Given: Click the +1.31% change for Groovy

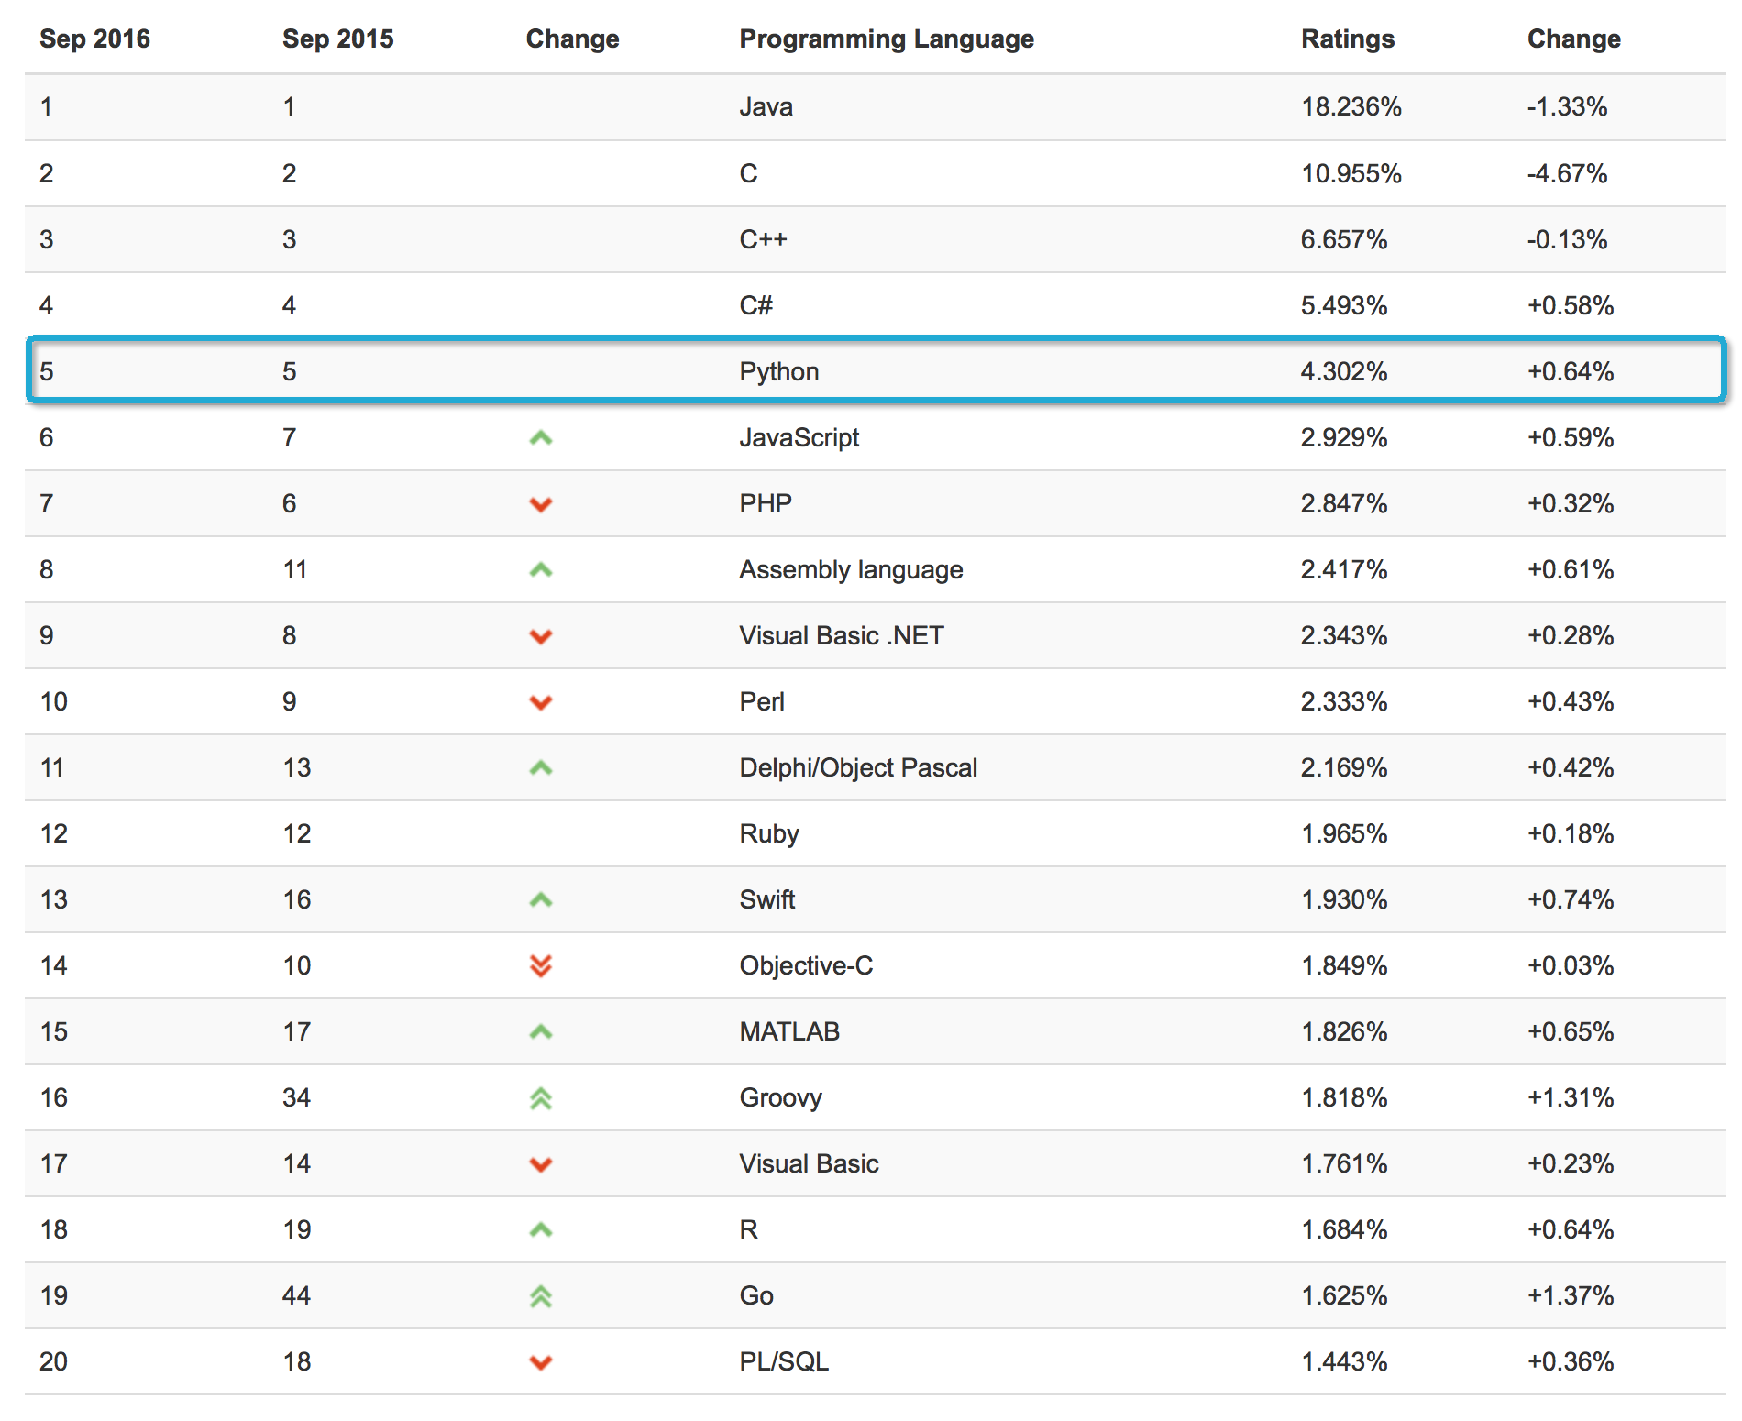Looking at the screenshot, I should coord(1571,1097).
